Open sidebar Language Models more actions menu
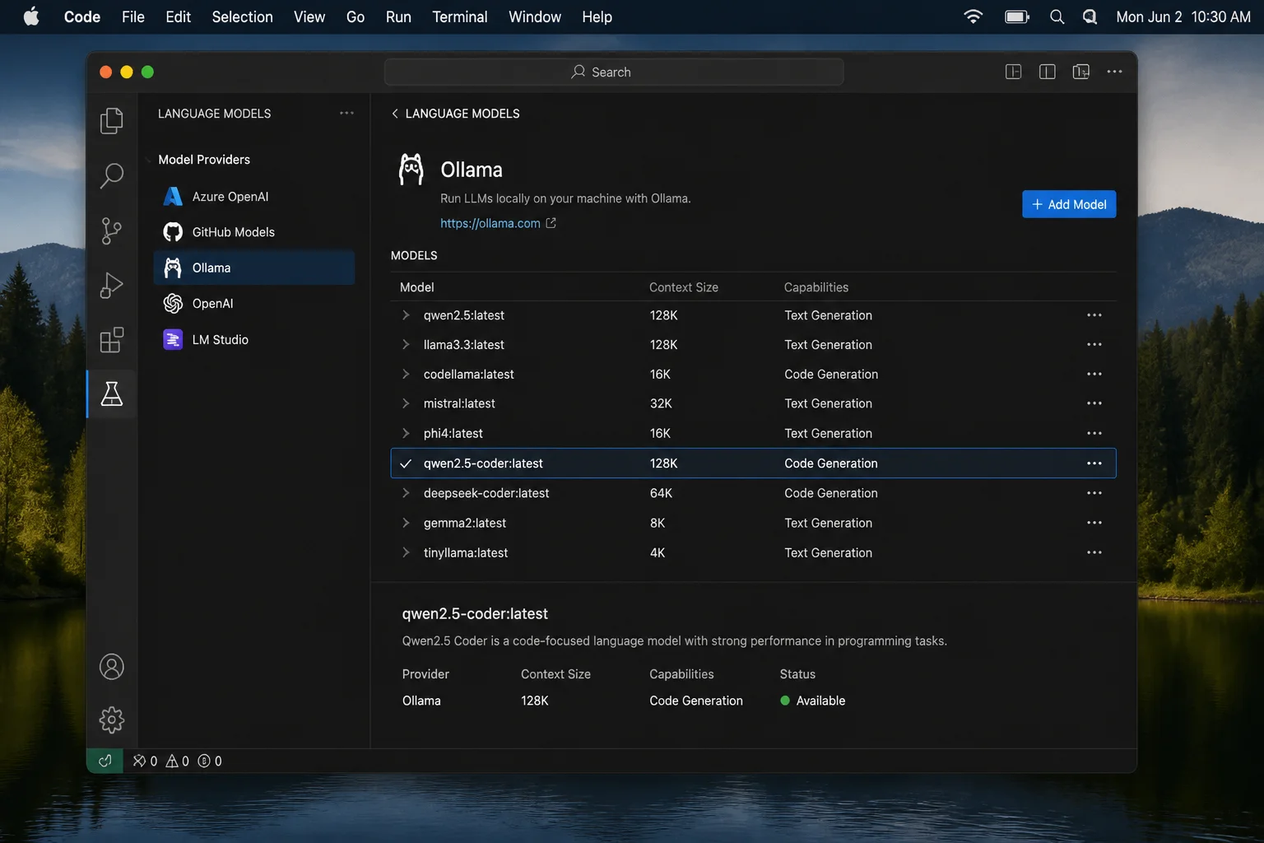 pyautogui.click(x=346, y=114)
